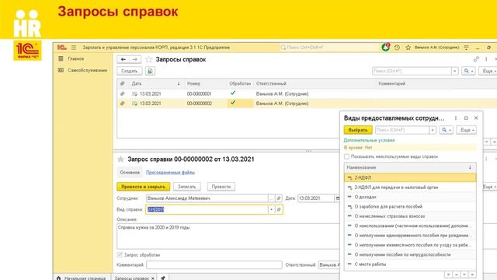Open the Еще menu in Виды dialog

(466, 130)
